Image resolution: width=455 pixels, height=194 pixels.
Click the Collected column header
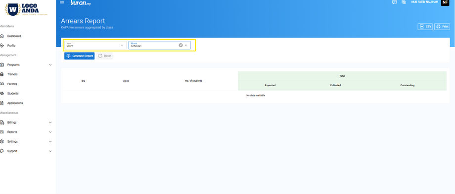pyautogui.click(x=335, y=86)
